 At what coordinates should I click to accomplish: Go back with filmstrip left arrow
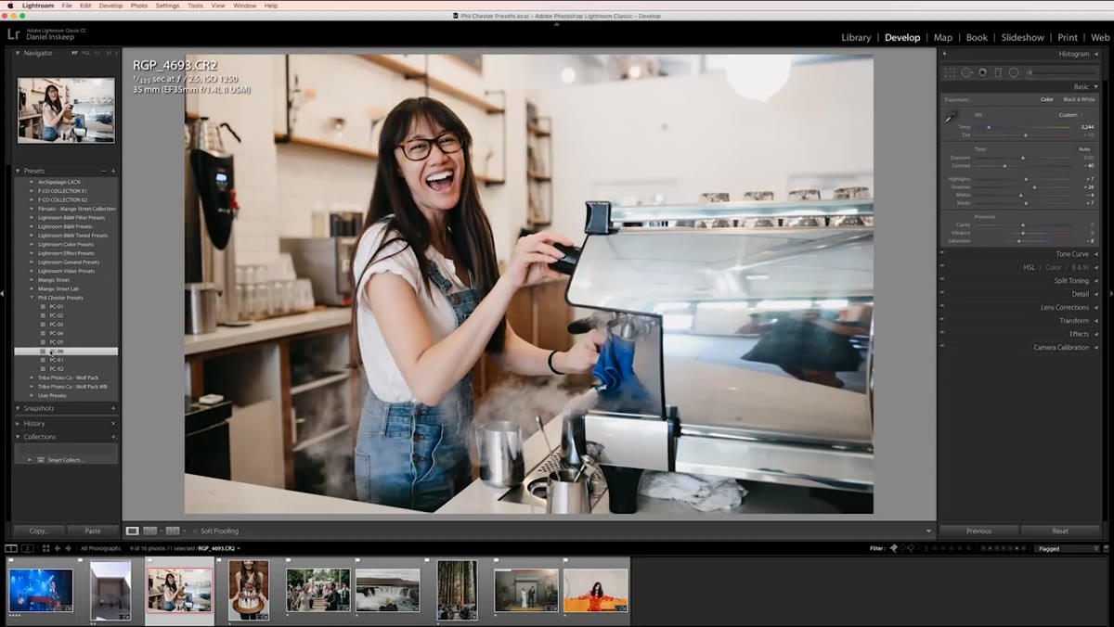pos(58,548)
